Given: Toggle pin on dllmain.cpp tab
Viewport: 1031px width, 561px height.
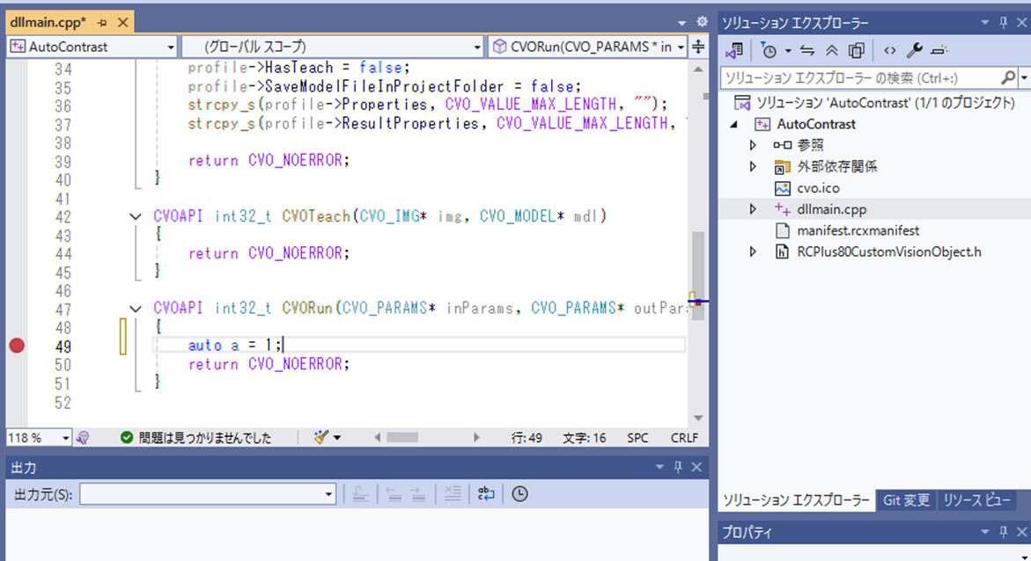Looking at the screenshot, I should tap(102, 22).
